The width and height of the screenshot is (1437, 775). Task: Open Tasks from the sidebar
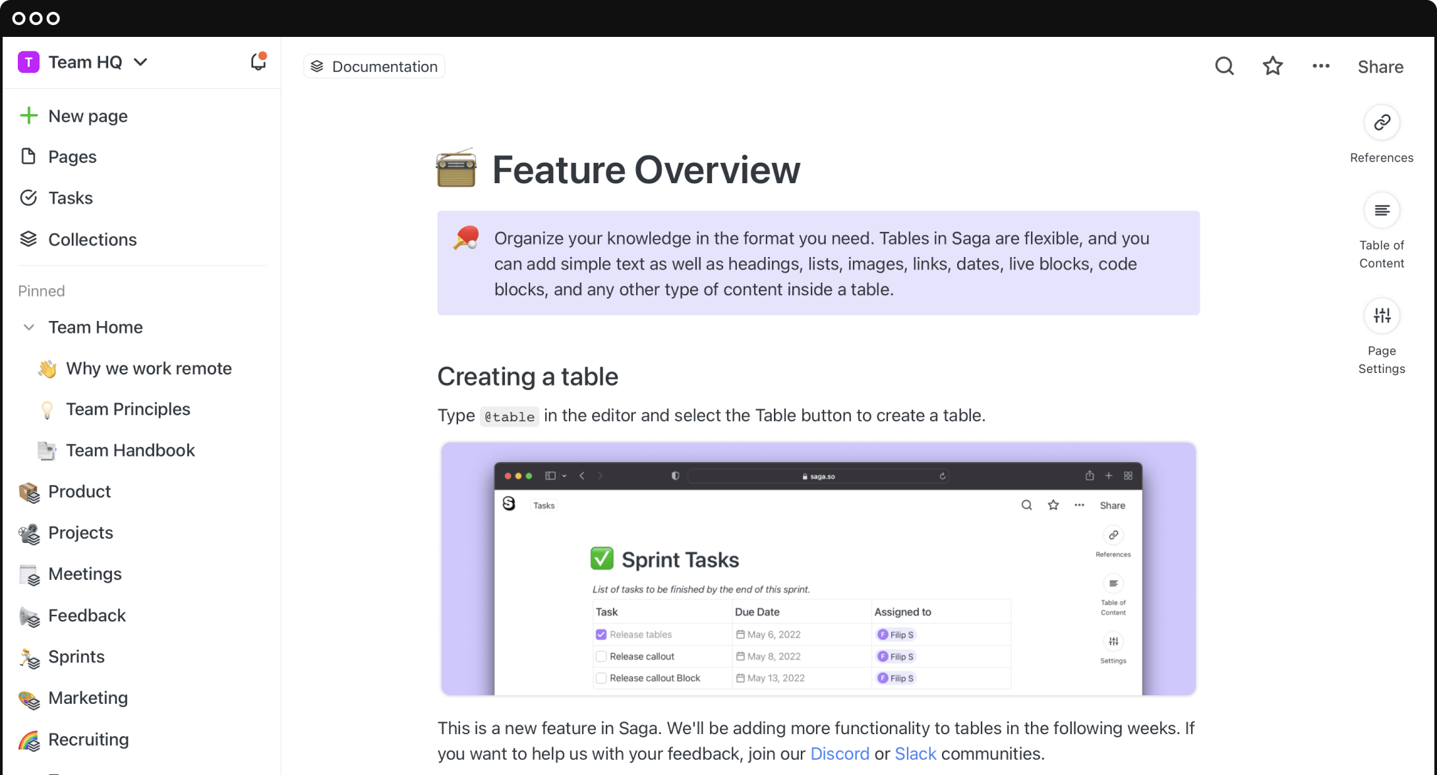click(70, 198)
